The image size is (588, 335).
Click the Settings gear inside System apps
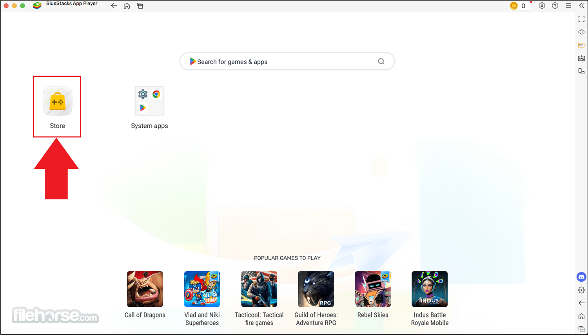(143, 94)
